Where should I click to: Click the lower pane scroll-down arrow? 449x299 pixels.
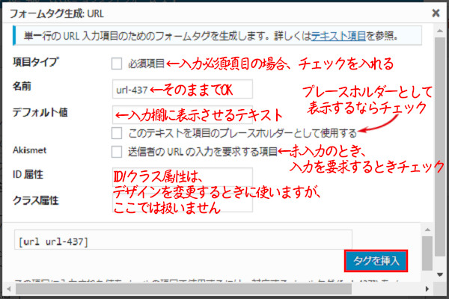(440, 274)
